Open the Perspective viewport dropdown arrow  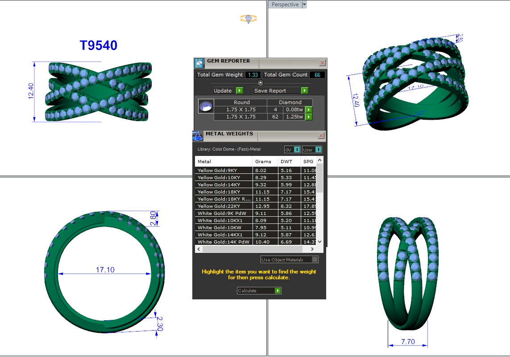click(304, 4)
